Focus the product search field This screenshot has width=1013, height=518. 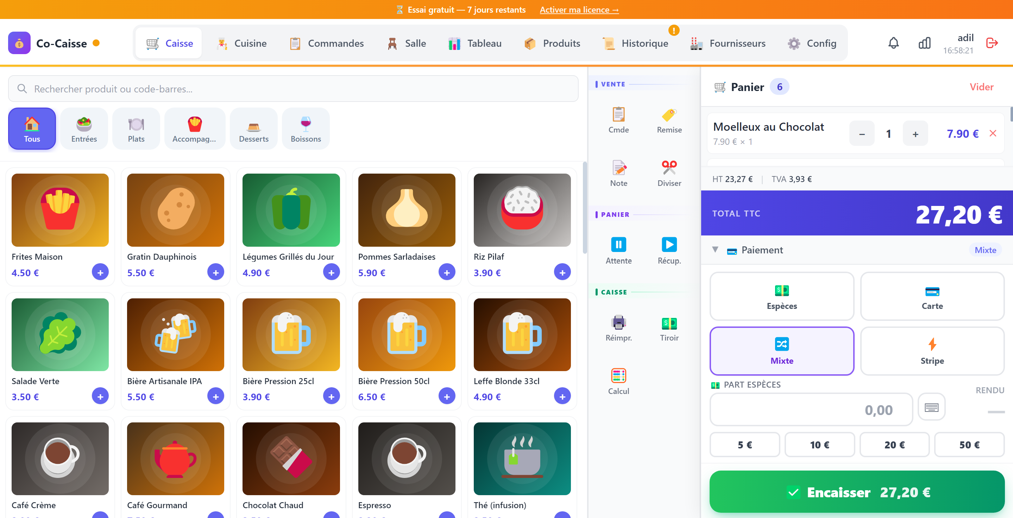coord(293,89)
